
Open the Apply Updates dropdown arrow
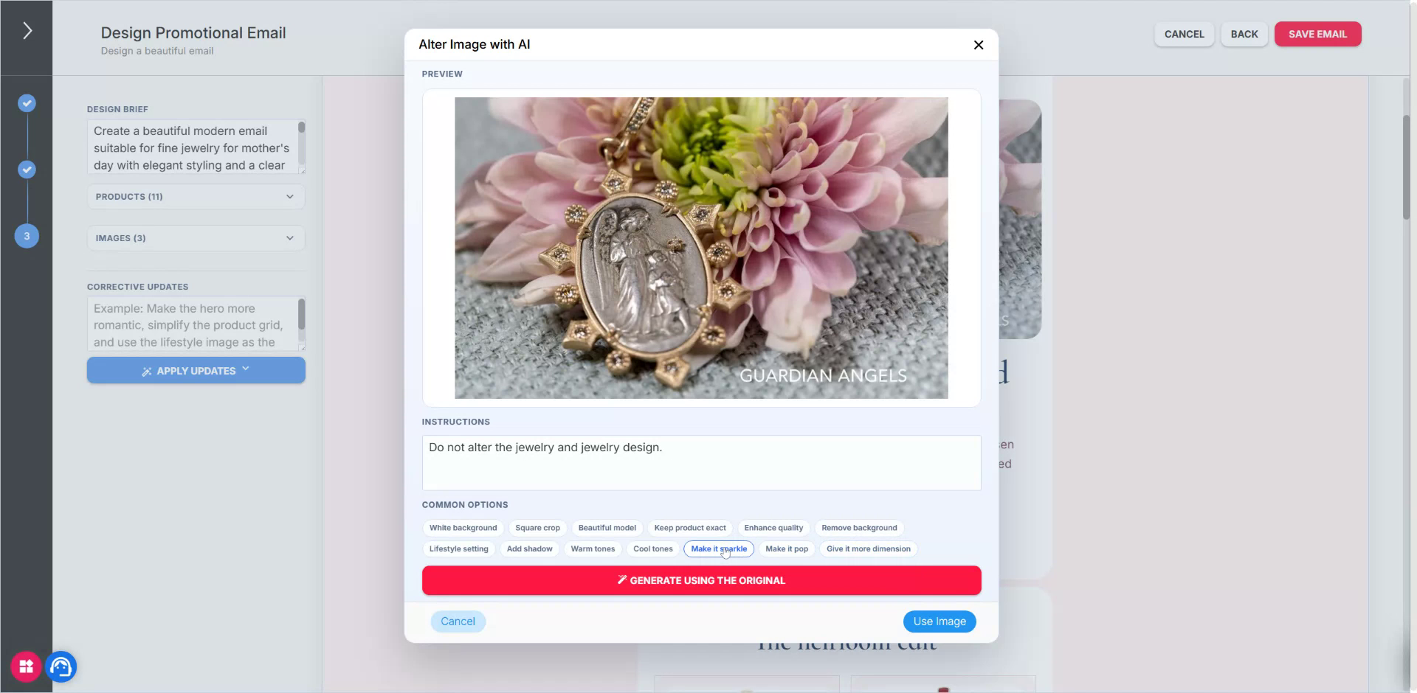tap(246, 369)
